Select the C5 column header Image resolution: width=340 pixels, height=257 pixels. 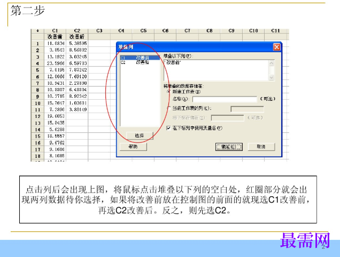143,31
